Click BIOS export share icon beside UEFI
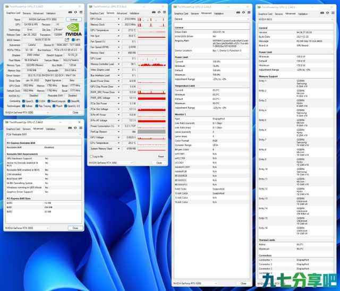Image resolution: width=340 pixels, height=291 pixels. coord(67,40)
